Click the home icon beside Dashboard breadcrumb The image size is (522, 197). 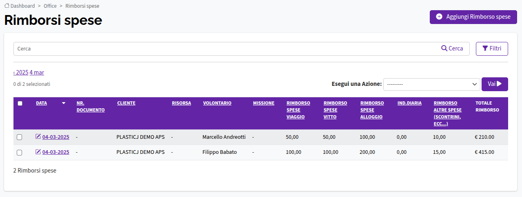tap(7, 6)
